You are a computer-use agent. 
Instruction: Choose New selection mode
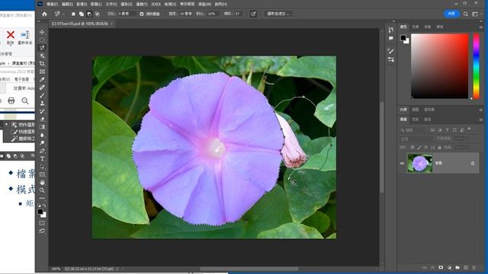(73, 14)
